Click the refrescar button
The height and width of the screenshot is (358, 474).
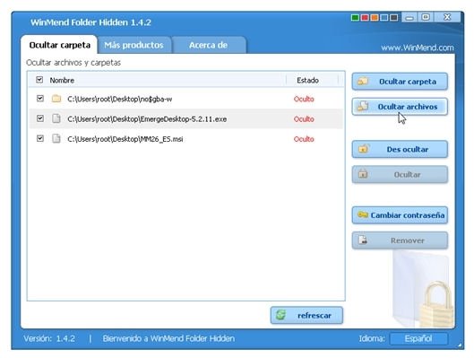coord(306,315)
